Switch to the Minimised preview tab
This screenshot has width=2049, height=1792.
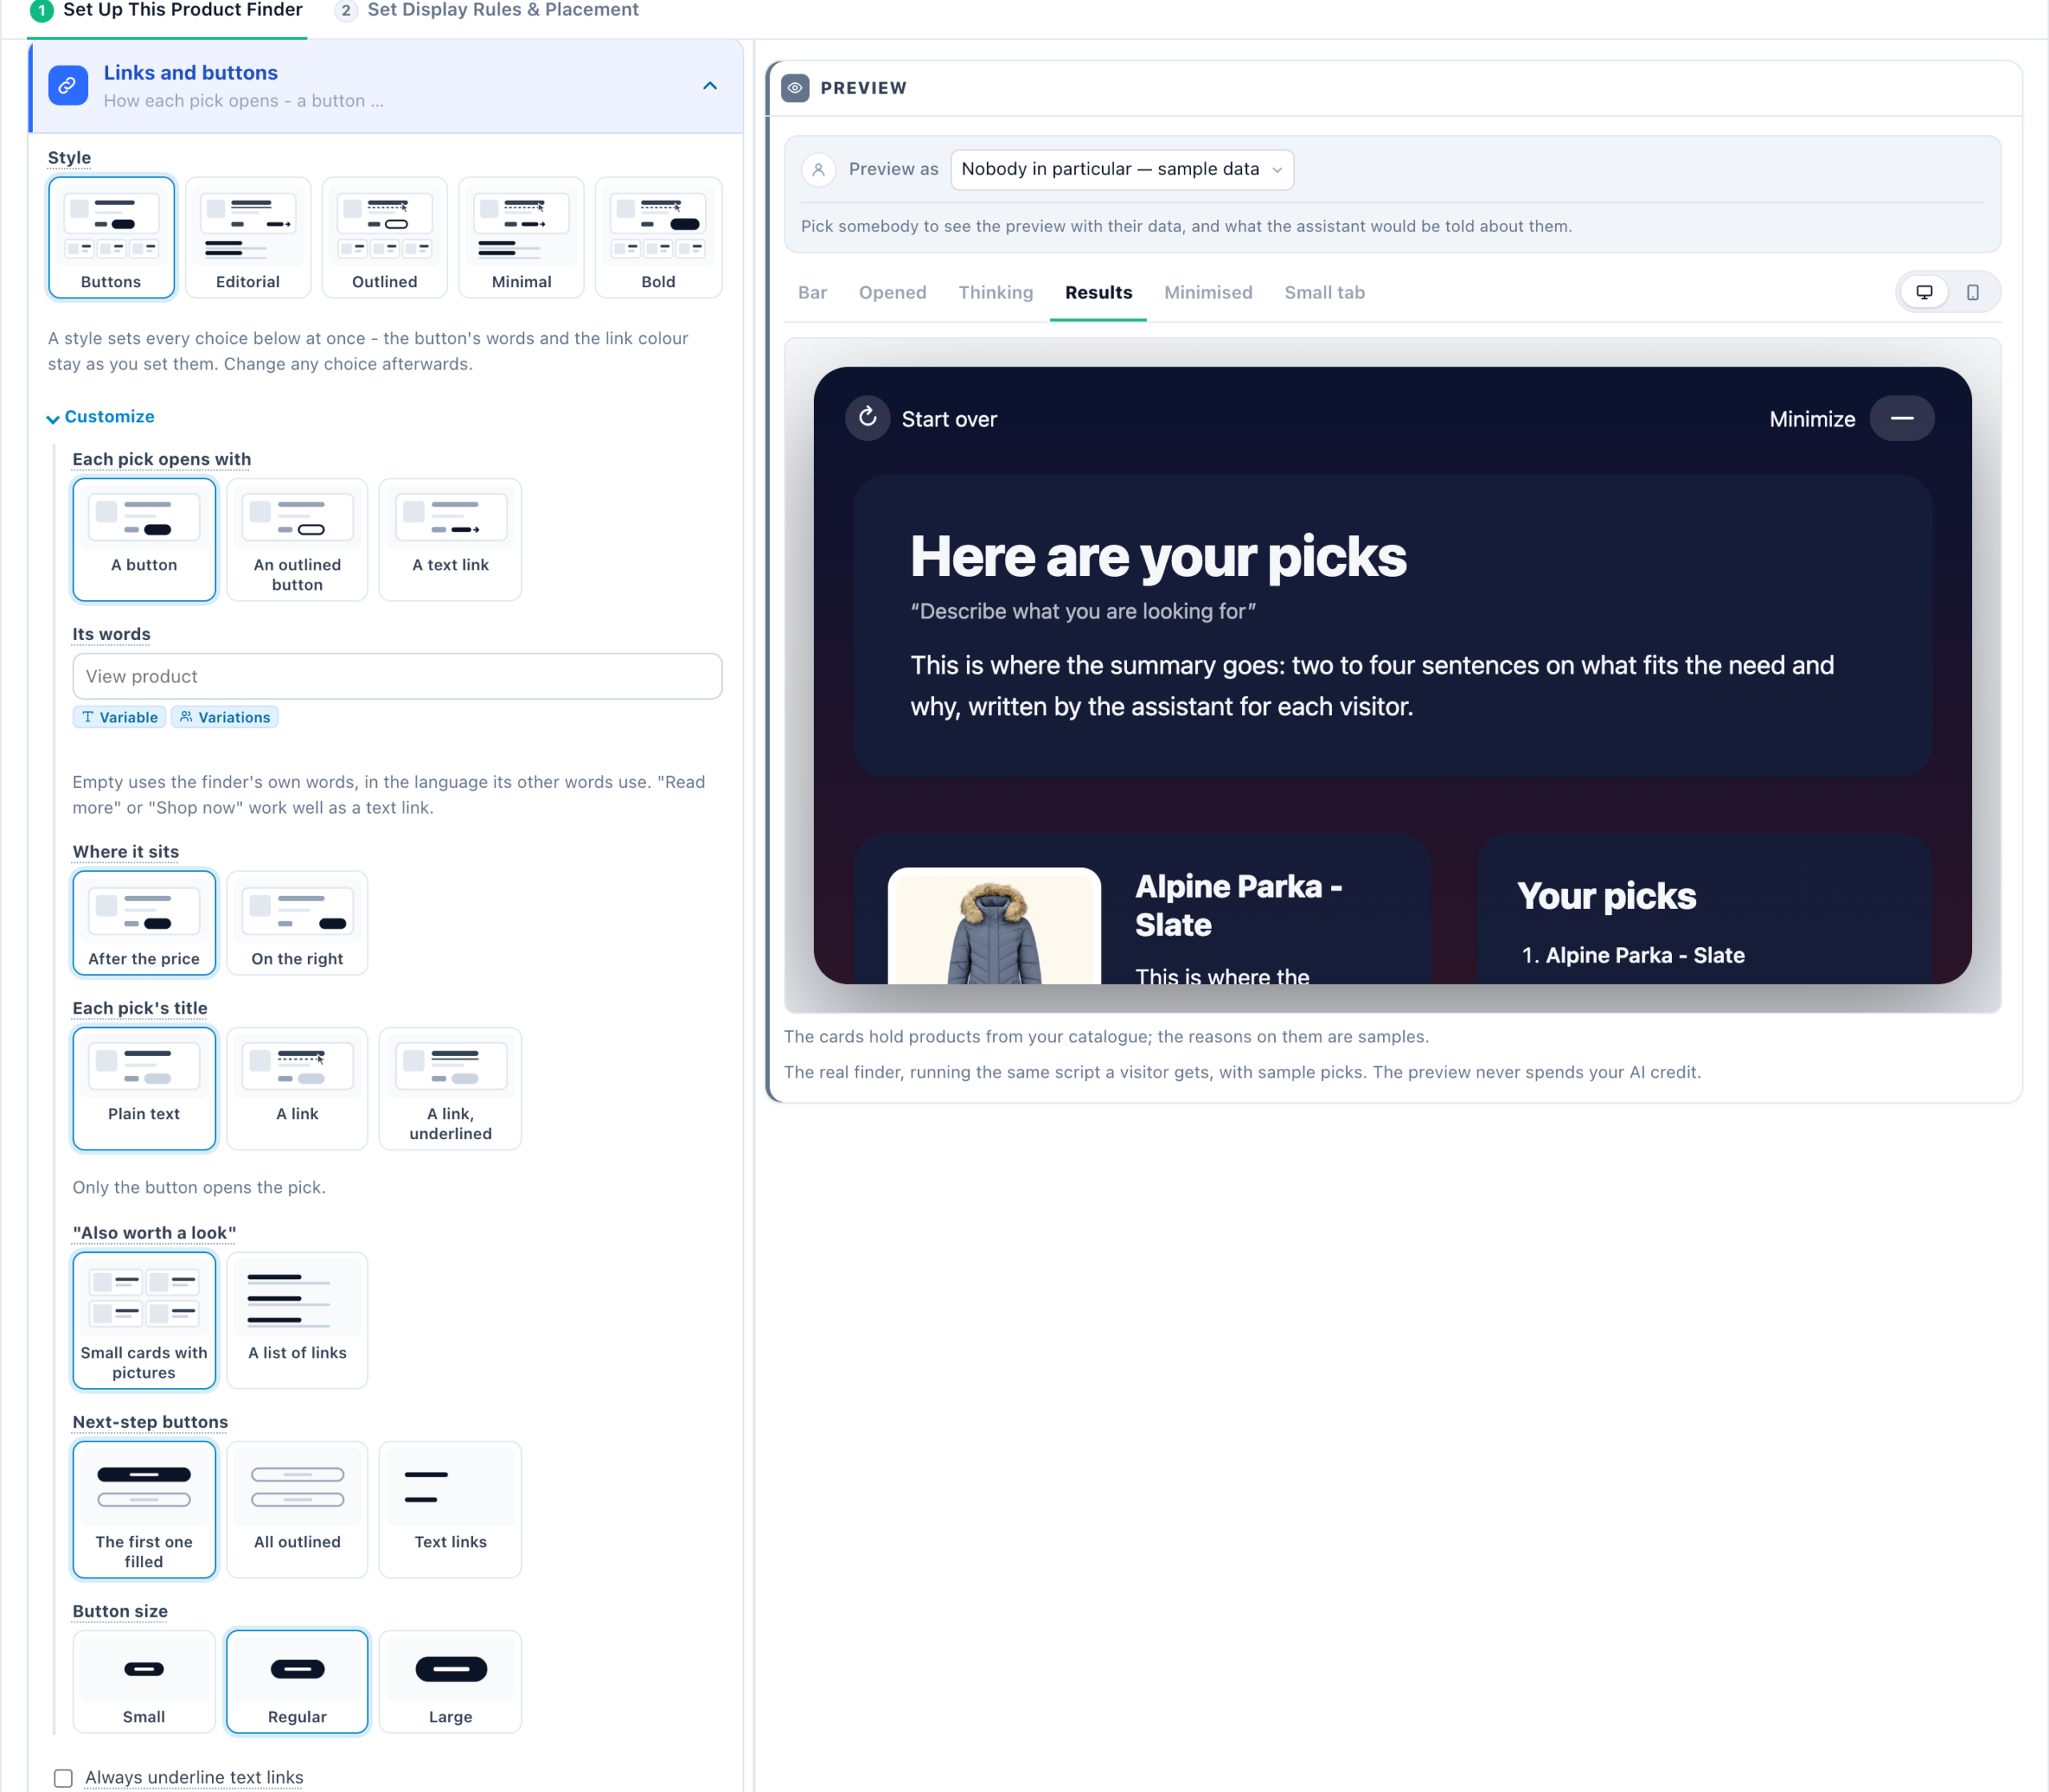point(1208,293)
